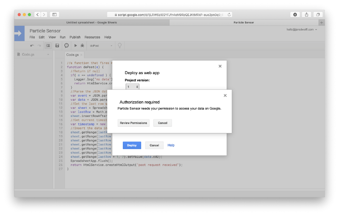Click function doPost(e) on line 2
This screenshot has height=216, width=339.
click(x=85, y=67)
